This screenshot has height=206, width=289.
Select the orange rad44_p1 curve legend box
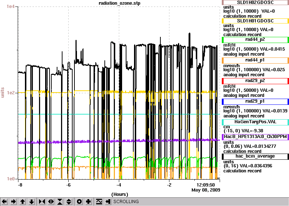pyautogui.click(x=255, y=60)
